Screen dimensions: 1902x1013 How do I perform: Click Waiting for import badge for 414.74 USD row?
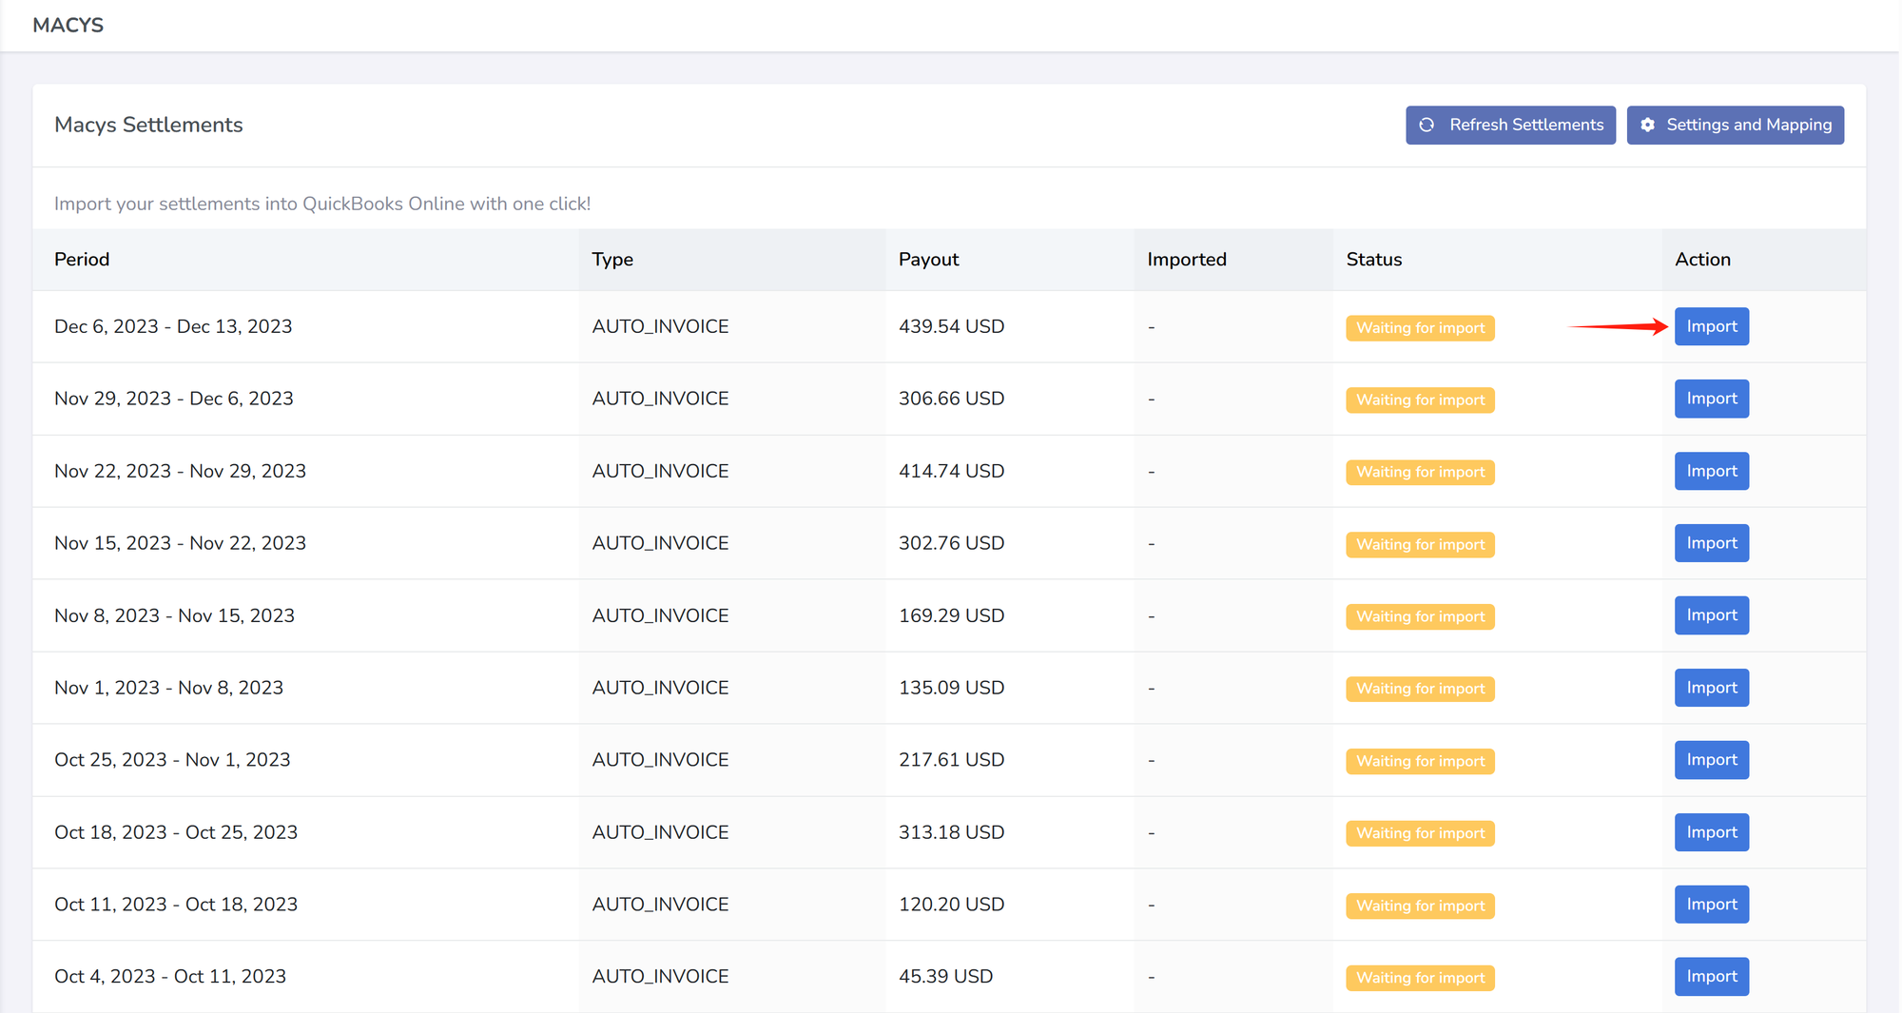click(1420, 473)
